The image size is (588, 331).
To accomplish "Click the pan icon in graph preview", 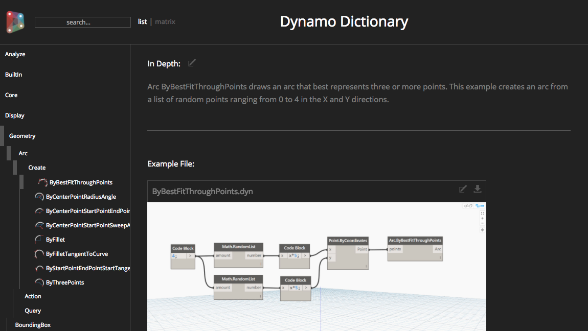I will pyautogui.click(x=482, y=230).
